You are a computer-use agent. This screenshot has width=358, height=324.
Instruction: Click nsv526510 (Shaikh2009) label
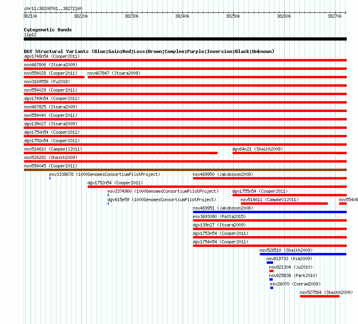[x=286, y=250]
